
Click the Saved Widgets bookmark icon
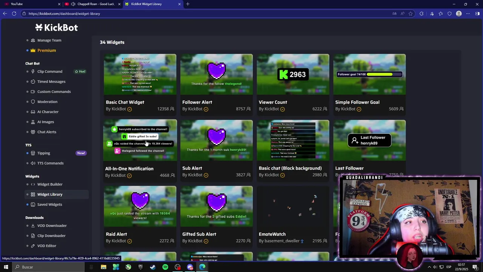coord(33,204)
